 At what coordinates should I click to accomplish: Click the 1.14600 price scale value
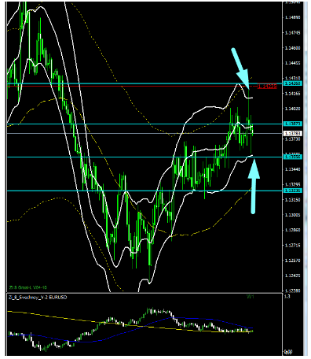point(293,48)
